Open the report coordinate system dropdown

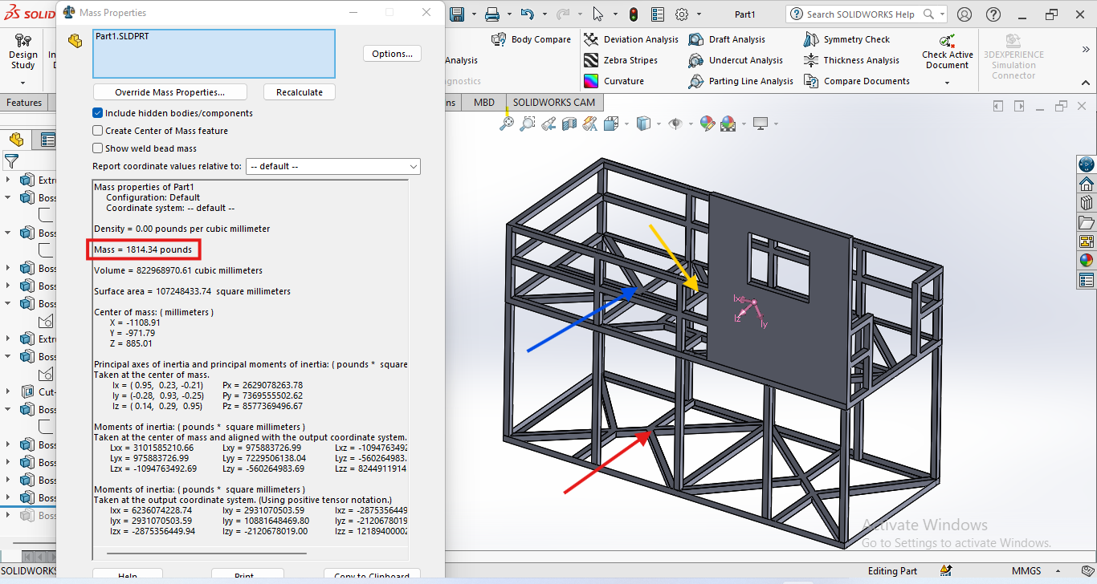click(x=332, y=166)
